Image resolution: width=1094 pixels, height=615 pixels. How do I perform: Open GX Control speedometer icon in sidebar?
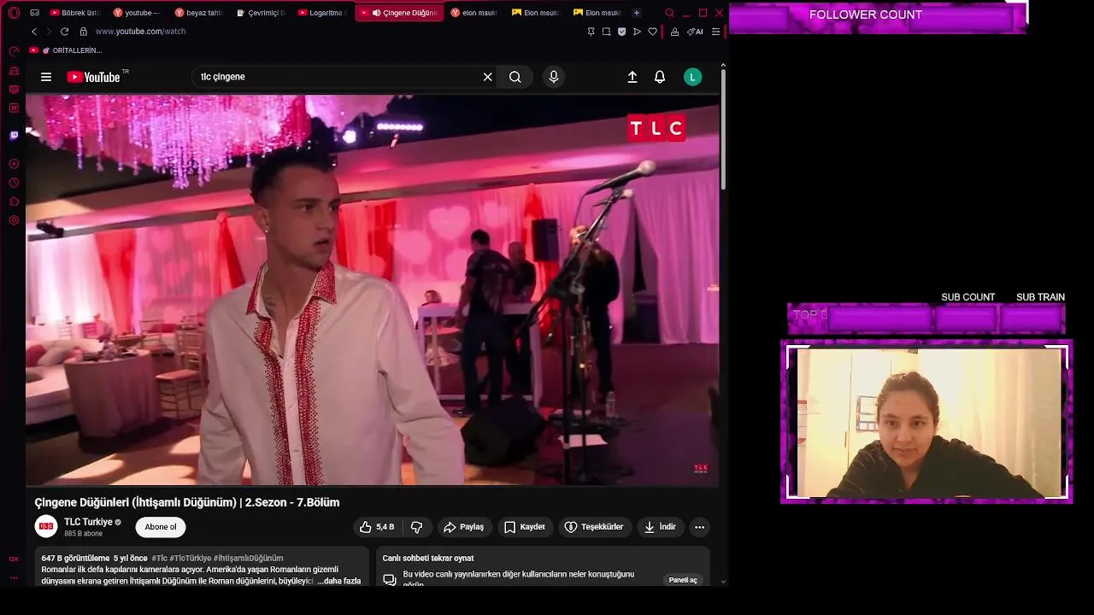pos(14,51)
